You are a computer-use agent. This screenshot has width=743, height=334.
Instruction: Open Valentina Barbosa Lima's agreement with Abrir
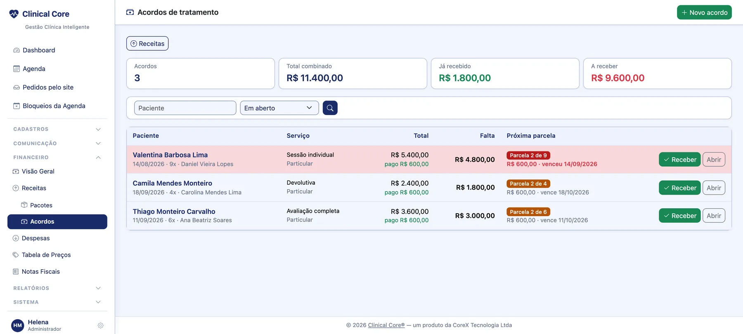point(714,160)
